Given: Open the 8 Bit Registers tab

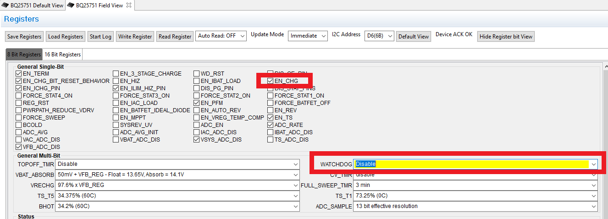Looking at the screenshot, I should (24, 55).
